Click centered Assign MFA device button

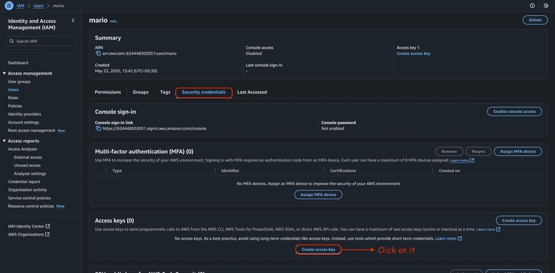click(x=318, y=195)
